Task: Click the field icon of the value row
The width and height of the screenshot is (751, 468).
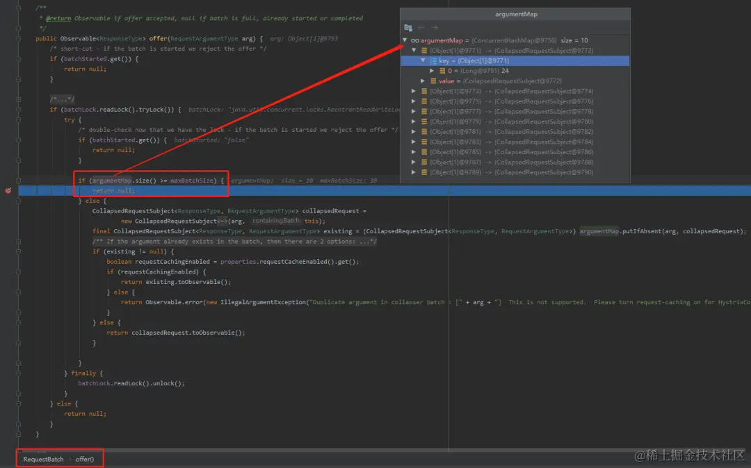Action: 433,81
